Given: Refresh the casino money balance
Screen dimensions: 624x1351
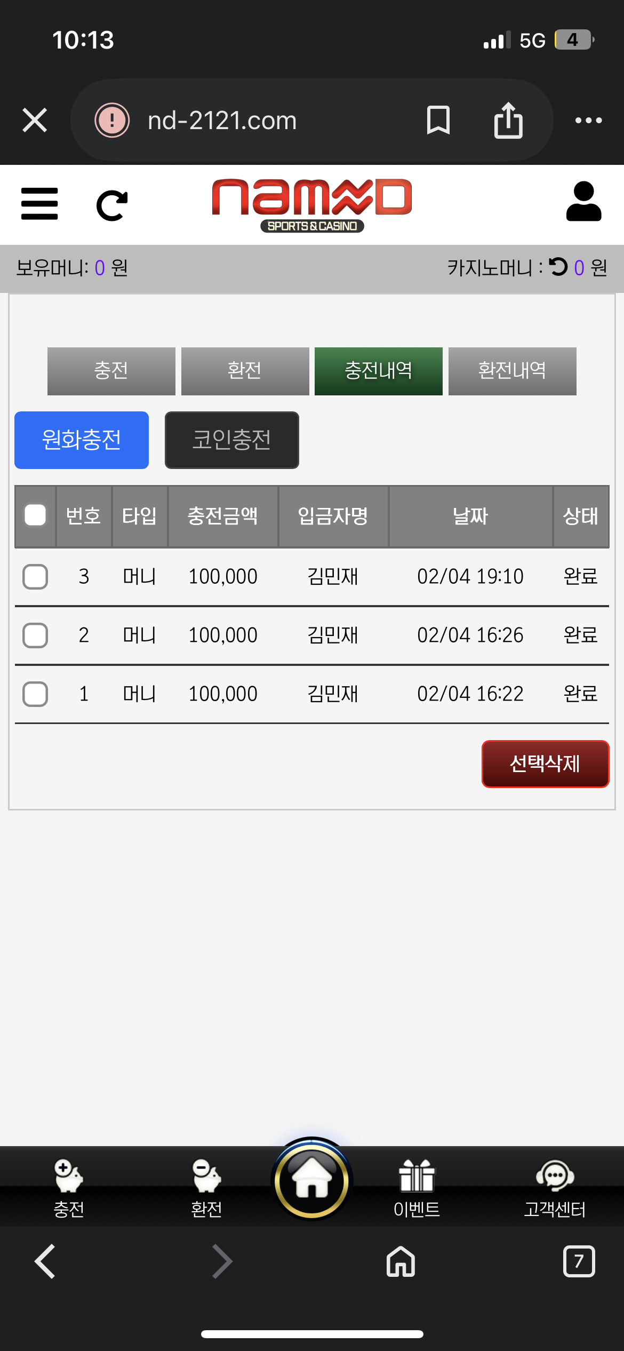Looking at the screenshot, I should coord(558,267).
